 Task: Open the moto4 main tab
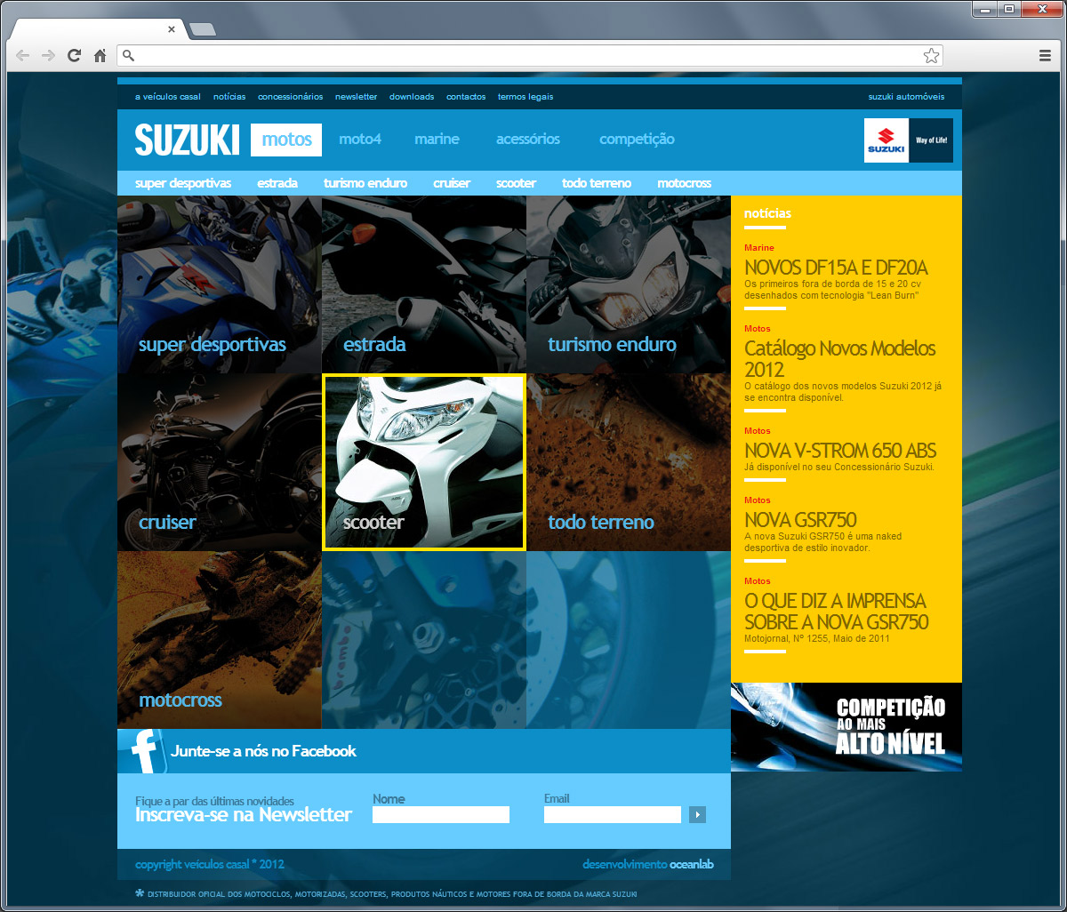(360, 140)
